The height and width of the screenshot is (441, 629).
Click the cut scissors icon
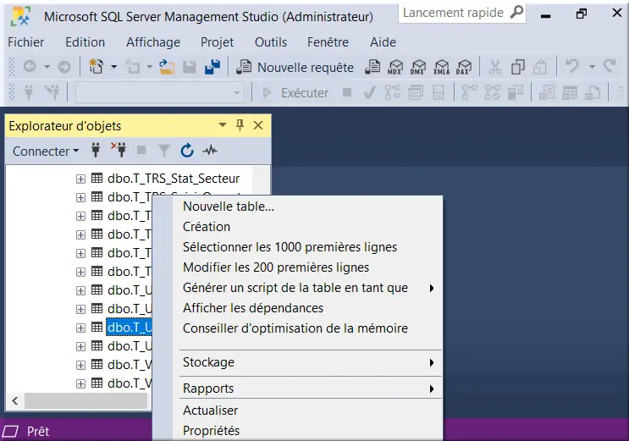tap(495, 67)
